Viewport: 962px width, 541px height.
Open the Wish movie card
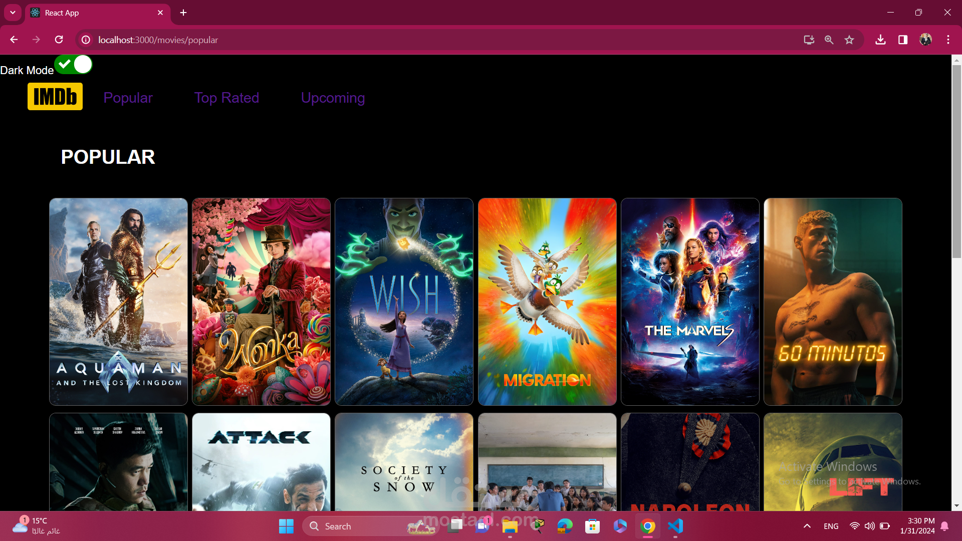click(x=404, y=302)
